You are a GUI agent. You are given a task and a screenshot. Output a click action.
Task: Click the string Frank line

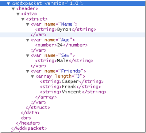coord(70,87)
